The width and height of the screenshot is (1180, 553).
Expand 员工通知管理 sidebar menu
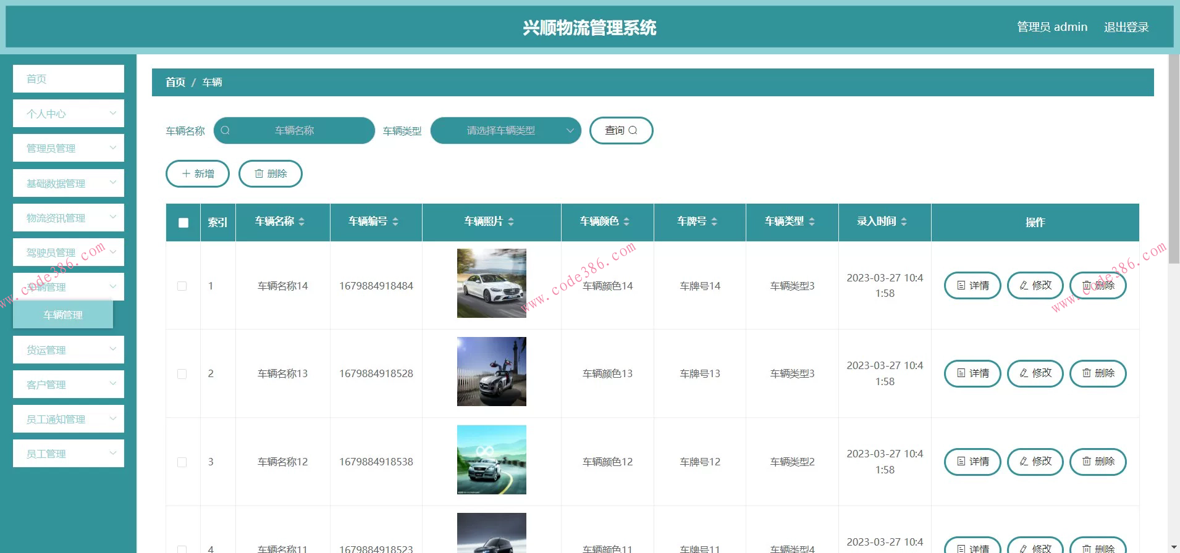(x=69, y=419)
